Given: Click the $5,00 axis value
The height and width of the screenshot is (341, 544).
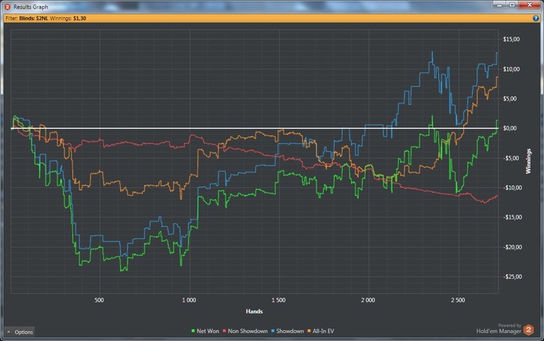Looking at the screenshot, I should 510,99.
